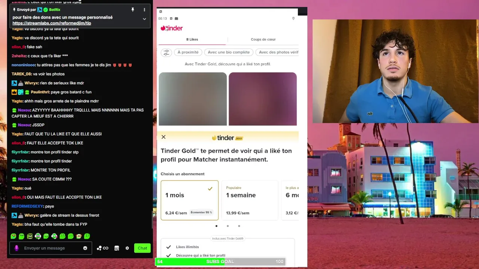Open the streamlabs.com/reformedjim/tip link

[52, 23]
